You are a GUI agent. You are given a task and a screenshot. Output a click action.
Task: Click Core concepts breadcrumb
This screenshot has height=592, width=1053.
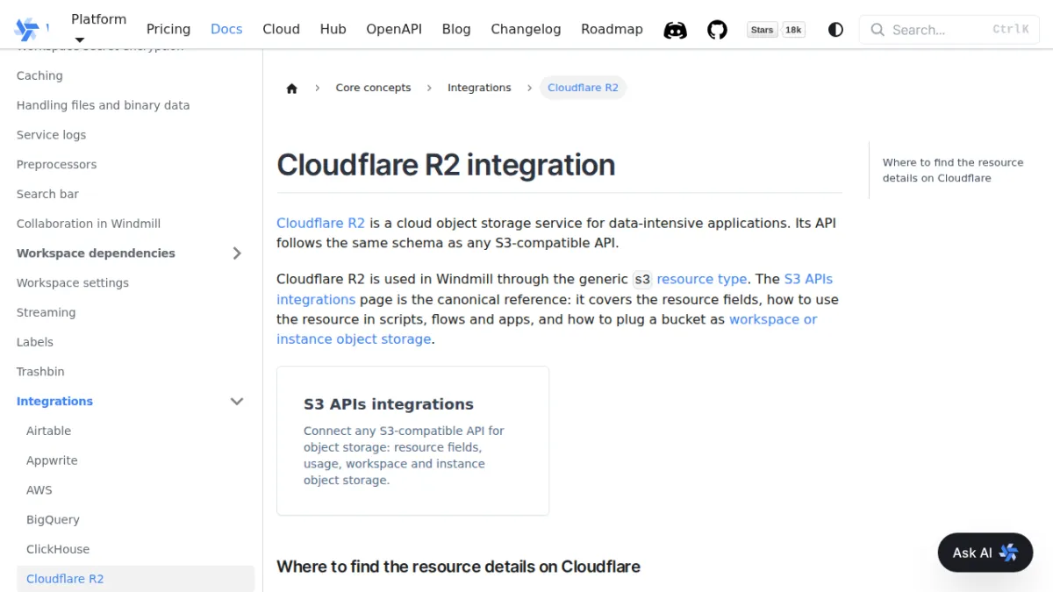(x=373, y=88)
